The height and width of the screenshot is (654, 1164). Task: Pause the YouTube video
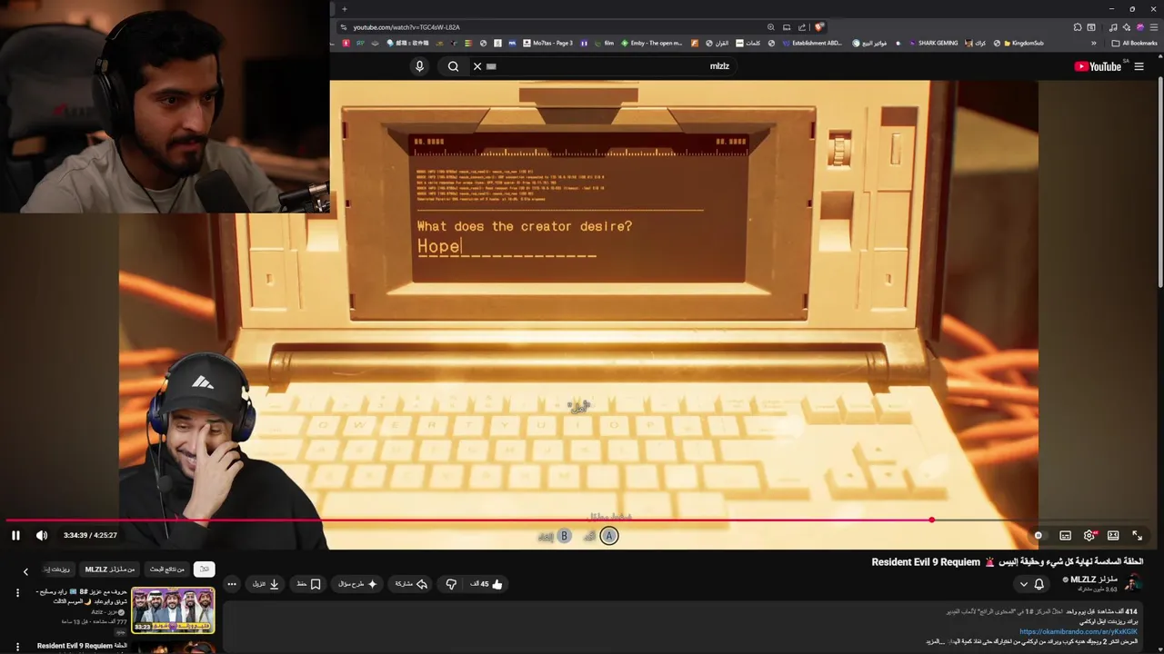(15, 535)
